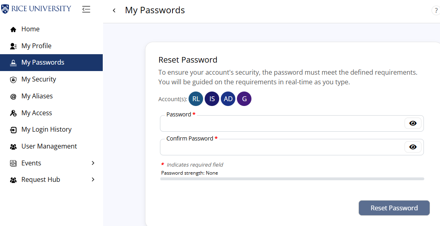Click the User Management people icon
Screen dimensions: 440x226
pyautogui.click(x=13, y=147)
